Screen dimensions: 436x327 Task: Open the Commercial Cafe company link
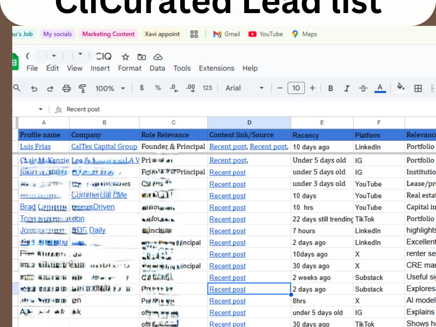tap(99, 195)
